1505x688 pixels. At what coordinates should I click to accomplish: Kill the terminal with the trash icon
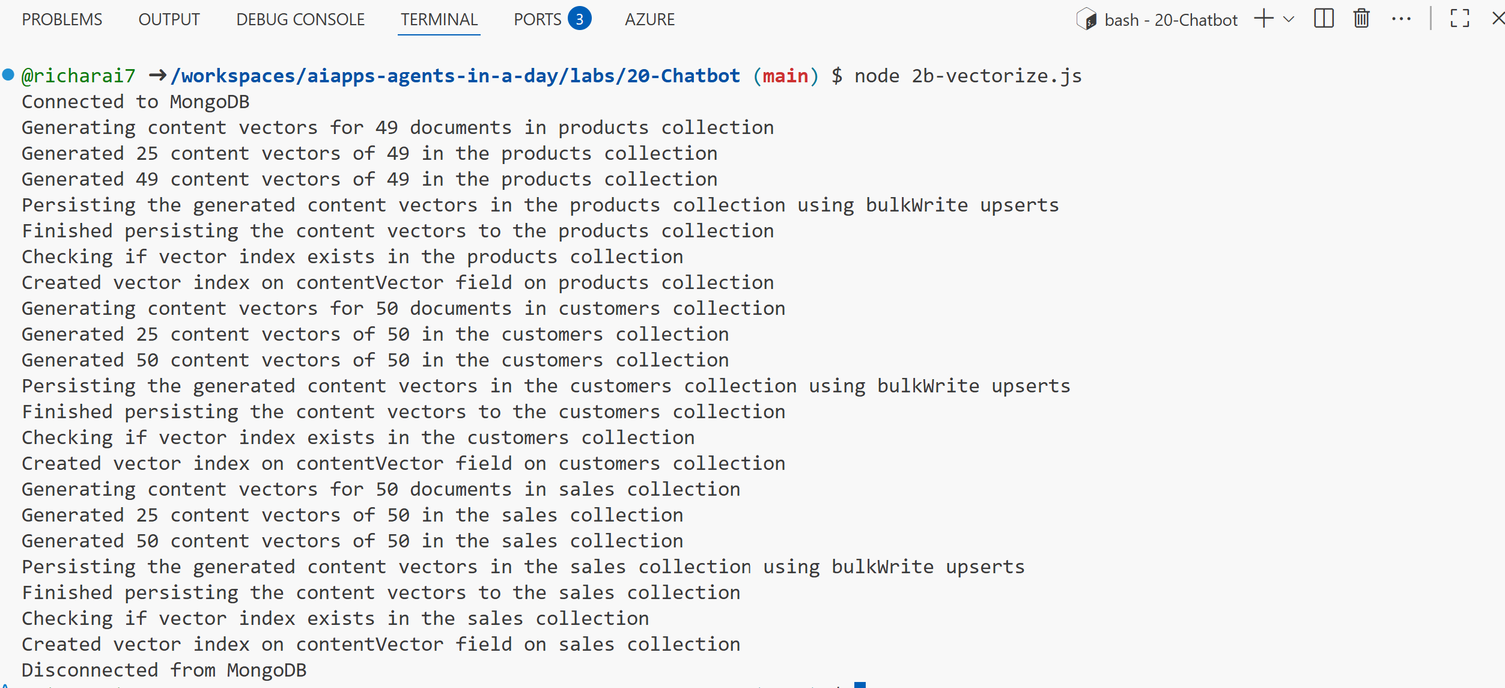(1360, 19)
